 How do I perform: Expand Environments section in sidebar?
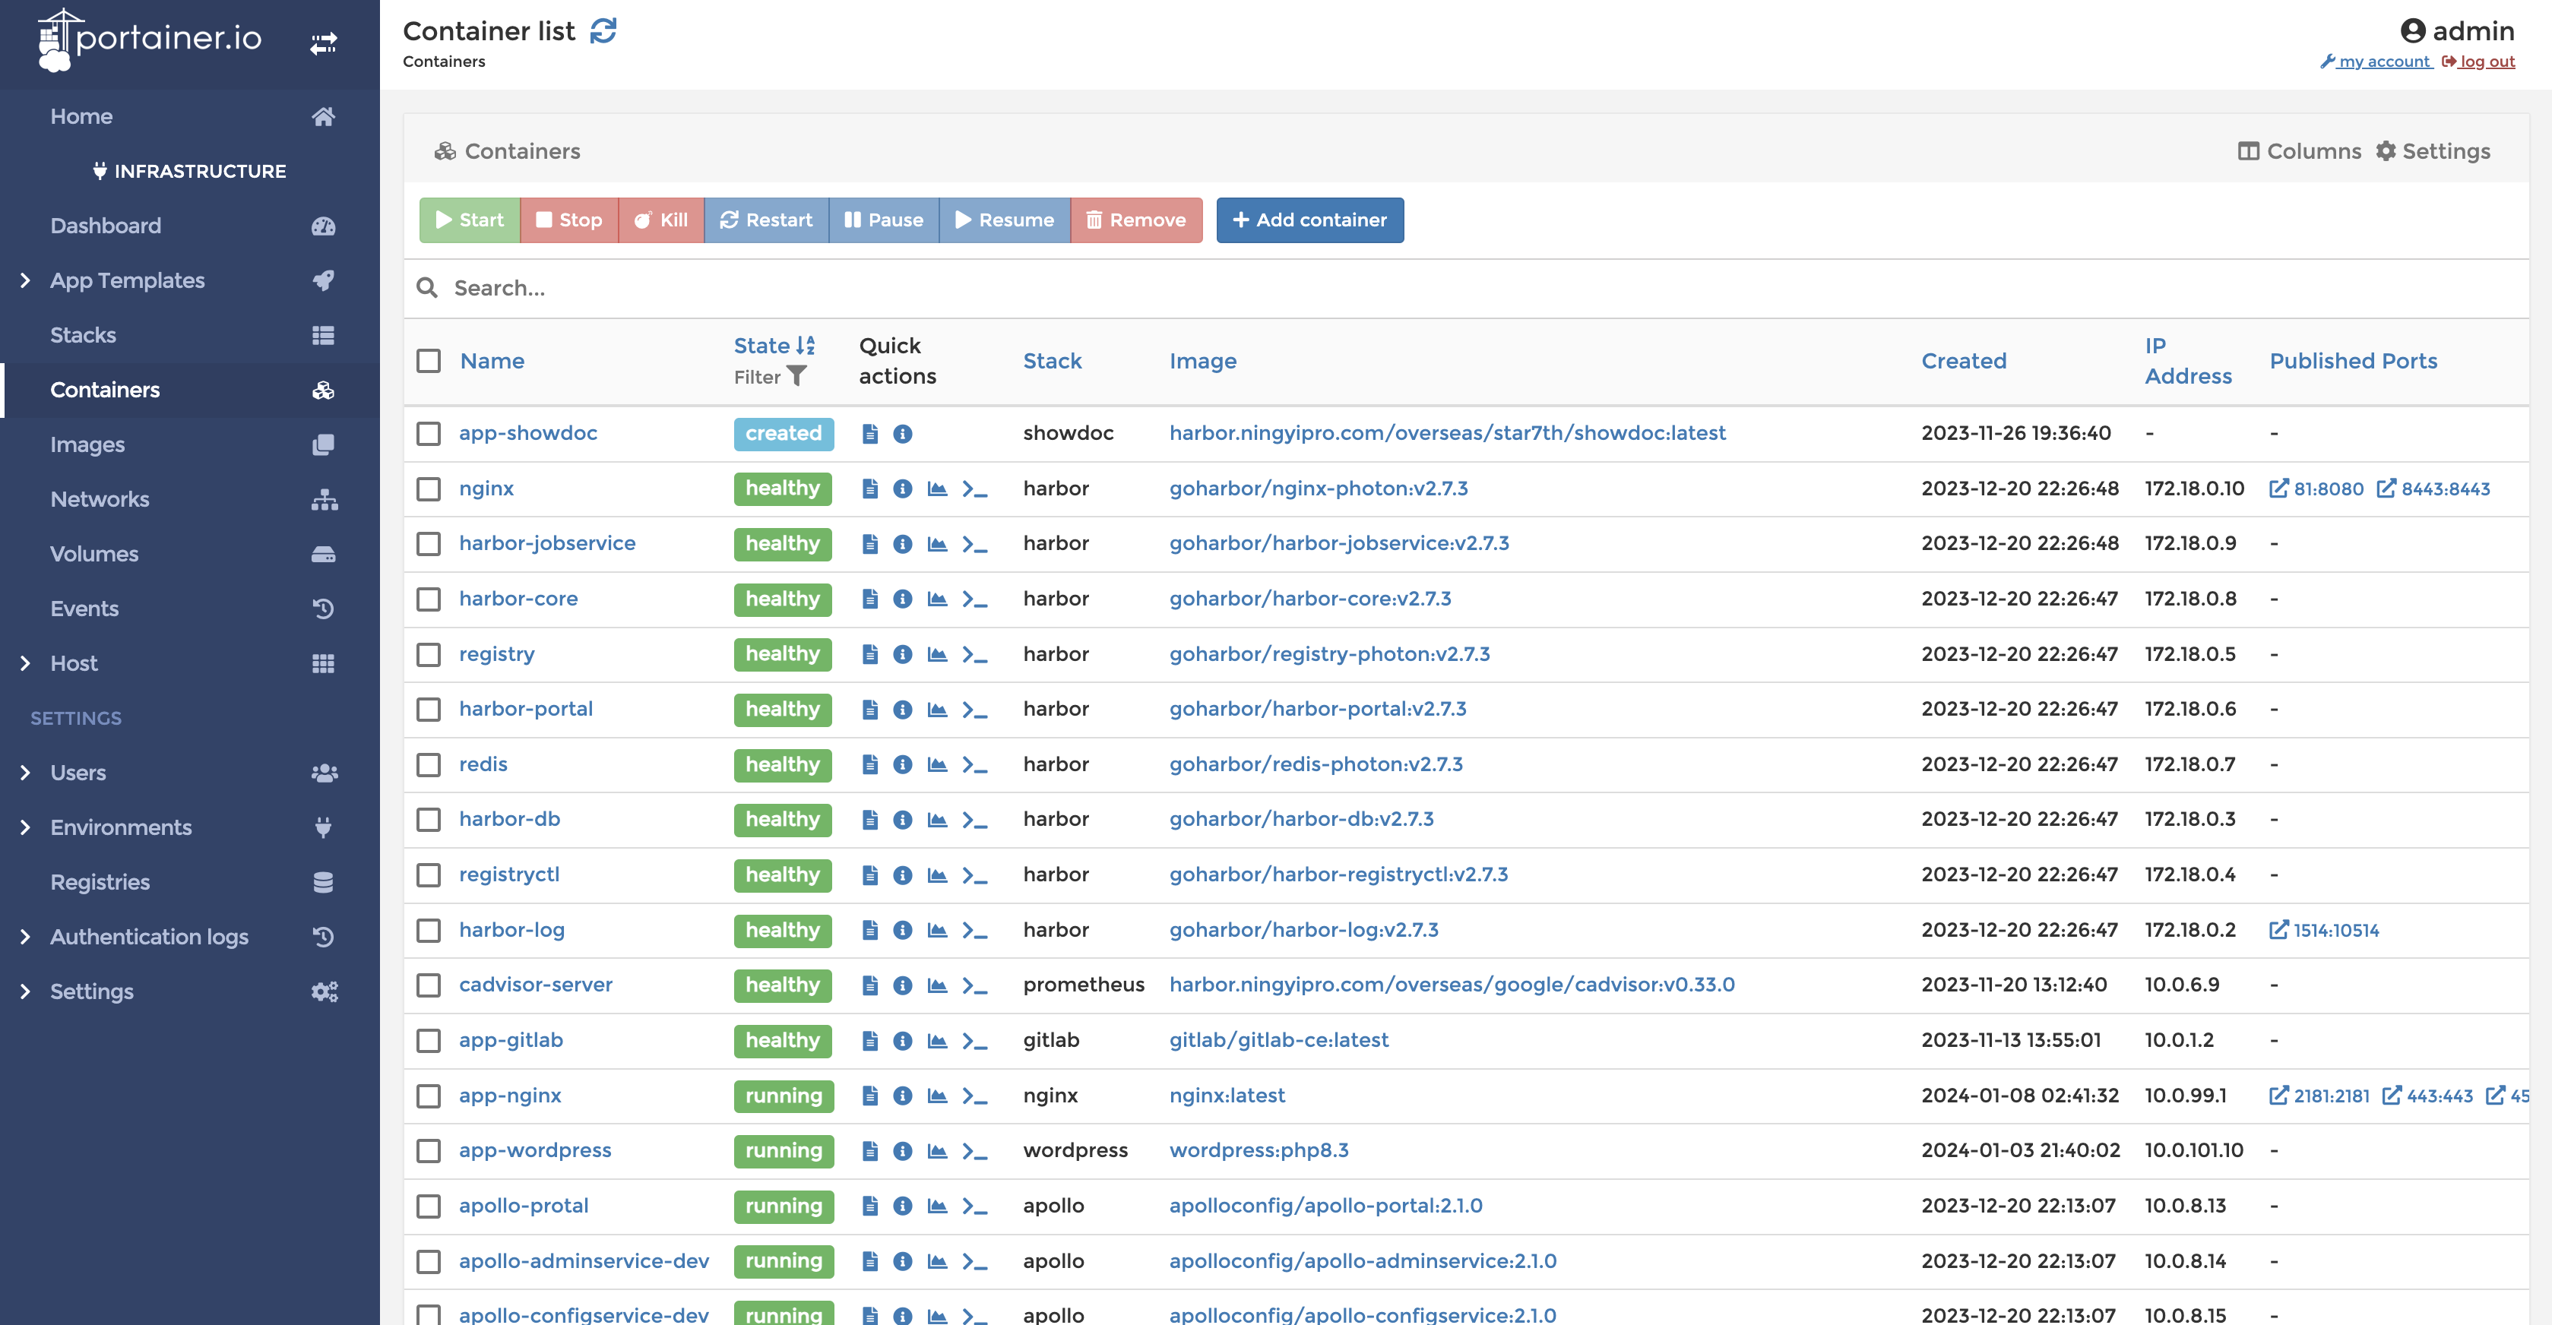tap(25, 828)
